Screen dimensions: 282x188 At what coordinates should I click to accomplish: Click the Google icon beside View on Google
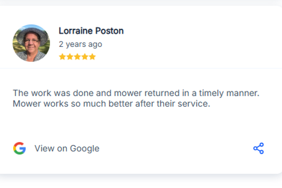(x=19, y=148)
